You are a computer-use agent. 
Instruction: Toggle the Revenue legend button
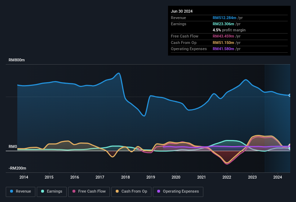[21, 192]
